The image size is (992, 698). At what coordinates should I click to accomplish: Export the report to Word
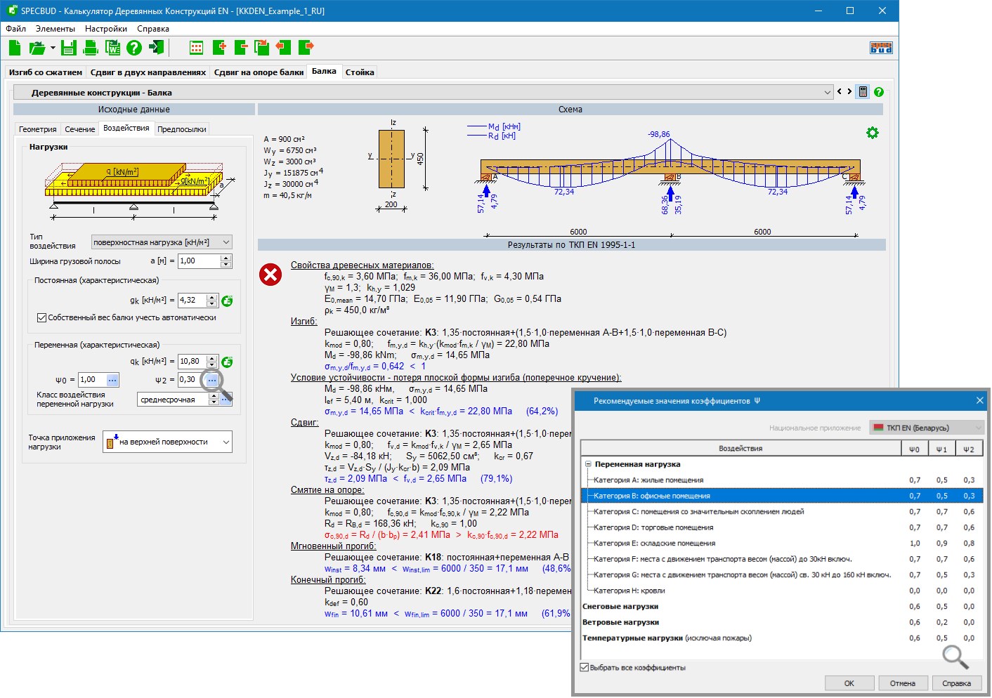point(112,48)
